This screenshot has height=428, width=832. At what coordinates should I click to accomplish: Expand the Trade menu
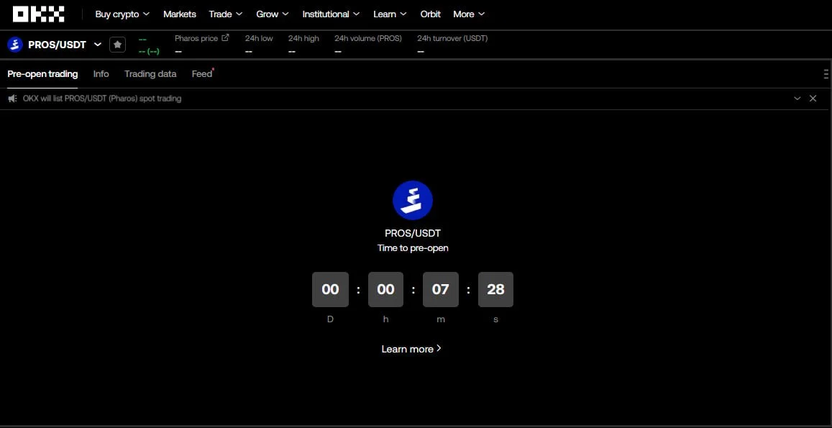226,14
